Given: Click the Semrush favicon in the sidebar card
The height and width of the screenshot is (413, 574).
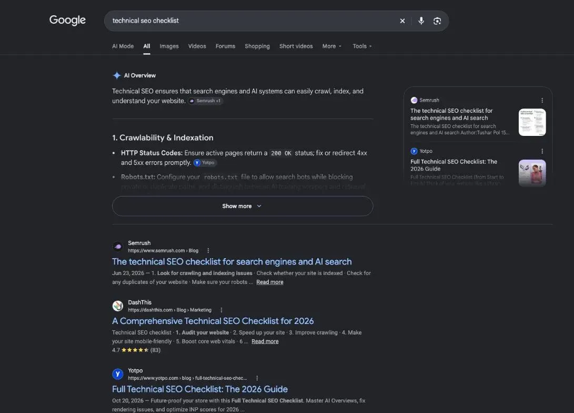Looking at the screenshot, I should point(414,100).
